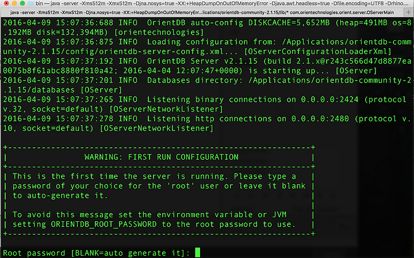Click the cursor after Root password prompt
The width and height of the screenshot is (414, 258).
197,252
